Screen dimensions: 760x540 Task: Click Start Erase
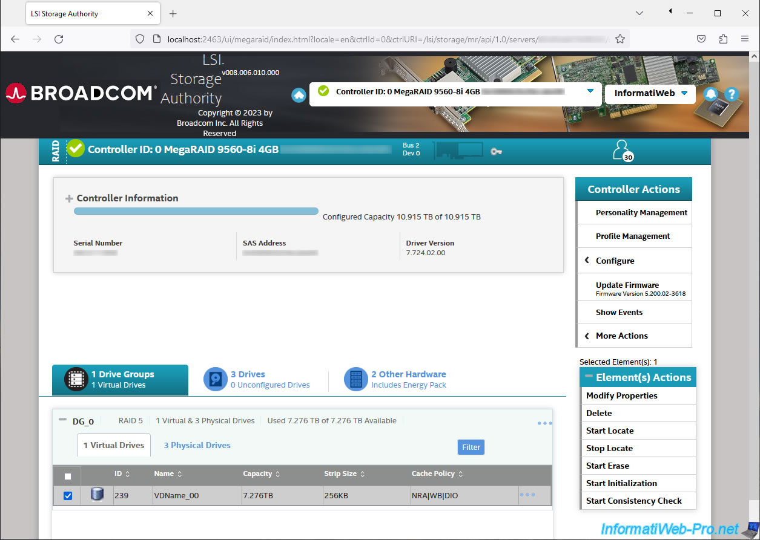tap(638, 466)
